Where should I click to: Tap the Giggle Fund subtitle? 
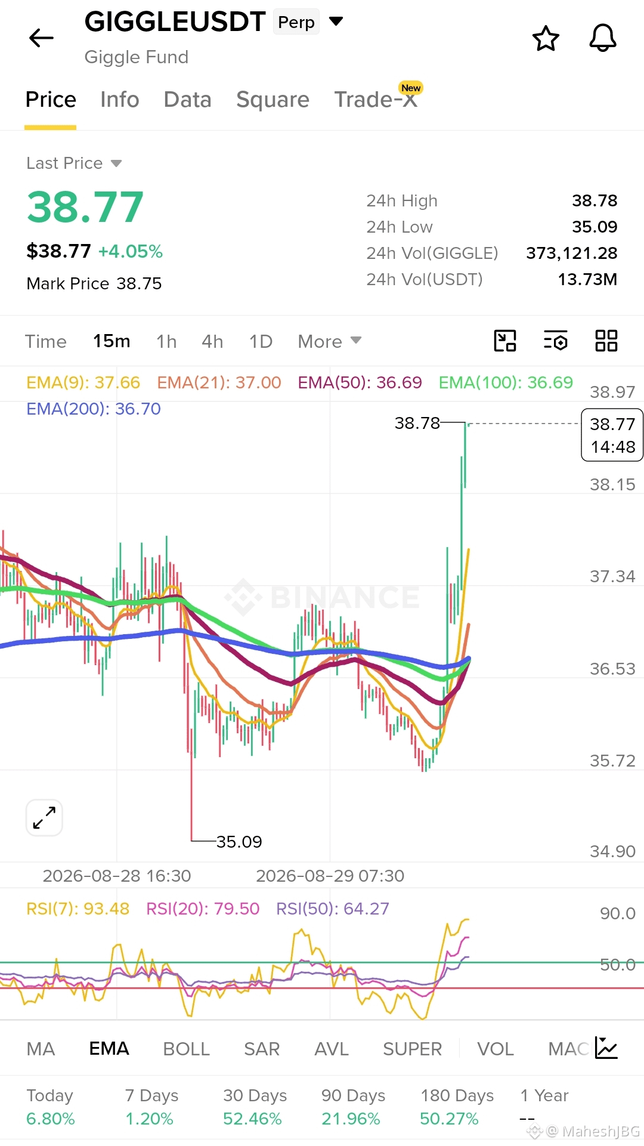pos(137,57)
